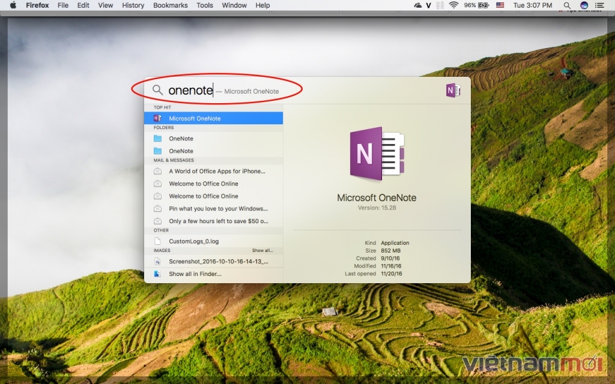Click the Last opened date '11/20/16'
Screen dimensions: 615x384
tap(392, 274)
